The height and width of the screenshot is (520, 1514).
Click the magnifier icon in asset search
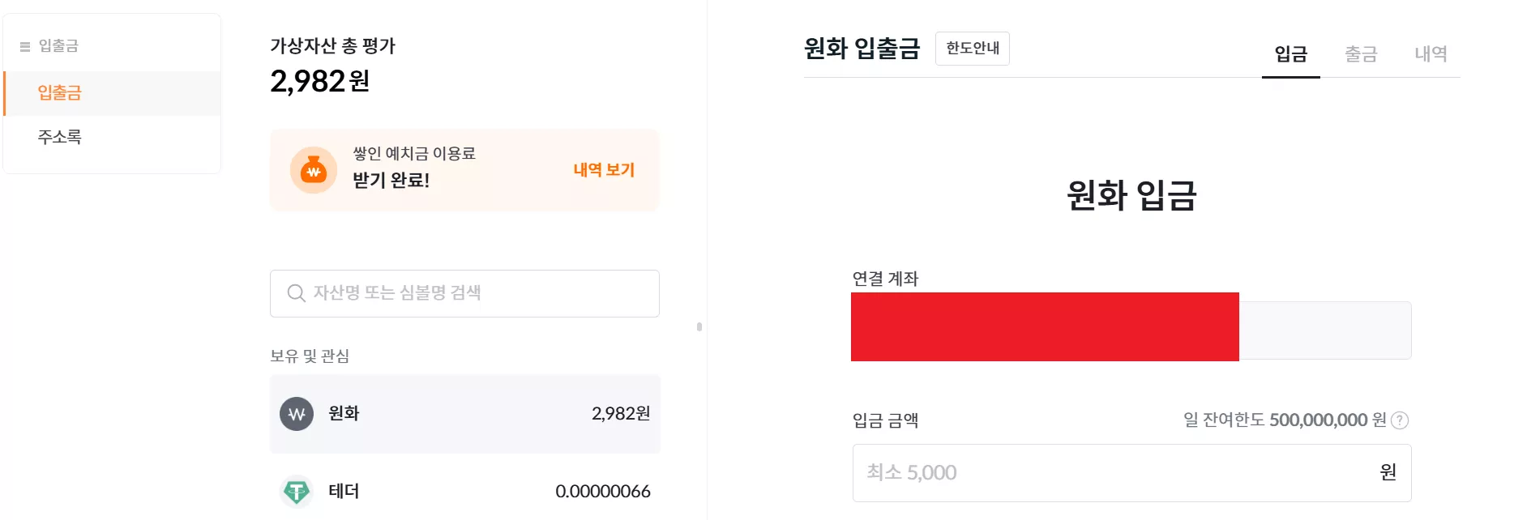coord(297,293)
